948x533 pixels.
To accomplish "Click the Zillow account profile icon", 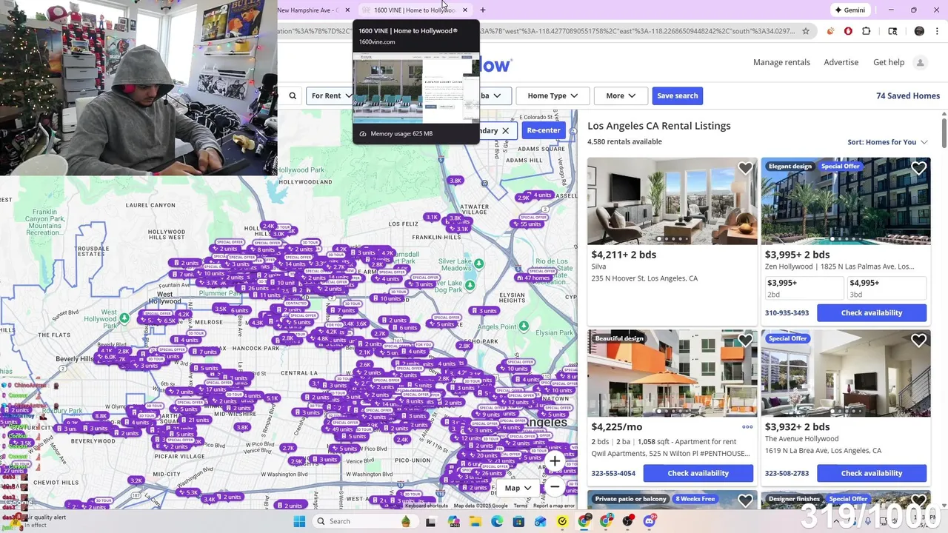I will pyautogui.click(x=921, y=63).
